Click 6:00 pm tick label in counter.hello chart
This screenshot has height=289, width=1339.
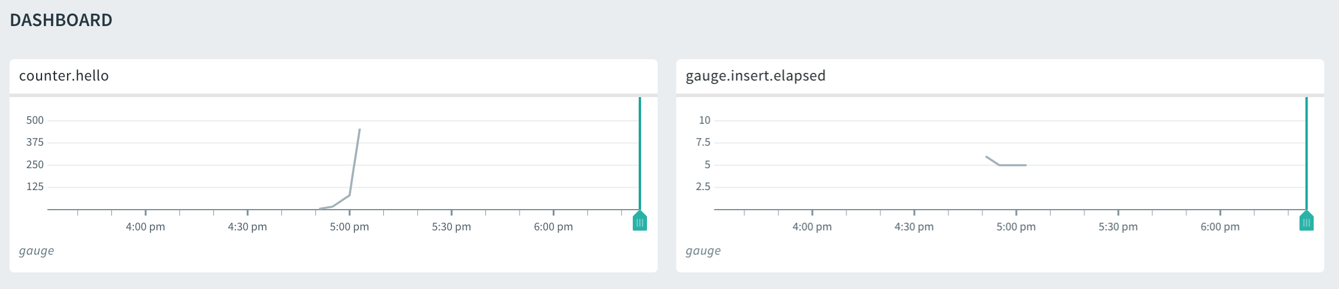553,227
